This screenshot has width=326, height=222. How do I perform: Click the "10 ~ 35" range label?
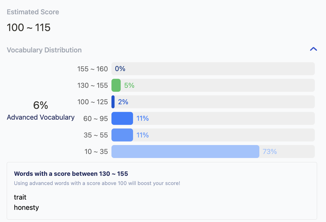(x=96, y=152)
